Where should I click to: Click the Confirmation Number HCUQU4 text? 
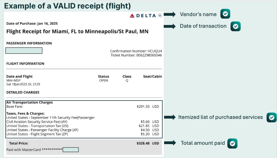click(136, 51)
